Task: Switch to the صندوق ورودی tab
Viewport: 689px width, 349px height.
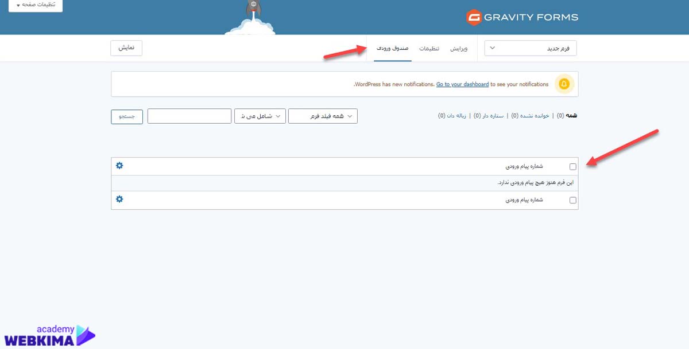Action: pyautogui.click(x=392, y=49)
